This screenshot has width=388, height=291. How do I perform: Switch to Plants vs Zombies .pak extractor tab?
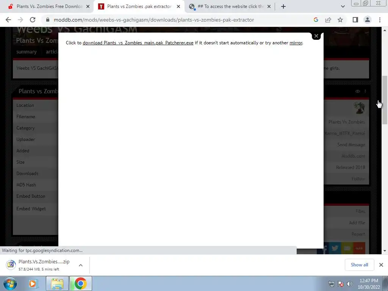pos(139,6)
